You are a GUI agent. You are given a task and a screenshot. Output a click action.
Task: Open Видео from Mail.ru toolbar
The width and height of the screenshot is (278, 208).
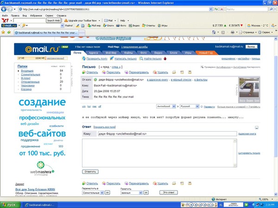(x=134, y=25)
